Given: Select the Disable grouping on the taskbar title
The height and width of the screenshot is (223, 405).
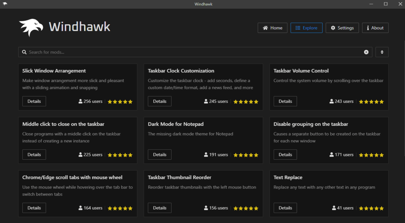Looking at the screenshot, I should tap(311, 124).
